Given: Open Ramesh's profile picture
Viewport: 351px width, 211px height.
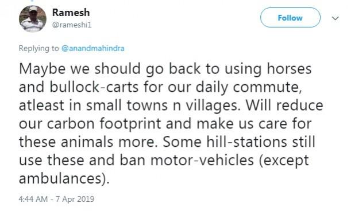Looking at the screenshot, I should (x=33, y=19).
